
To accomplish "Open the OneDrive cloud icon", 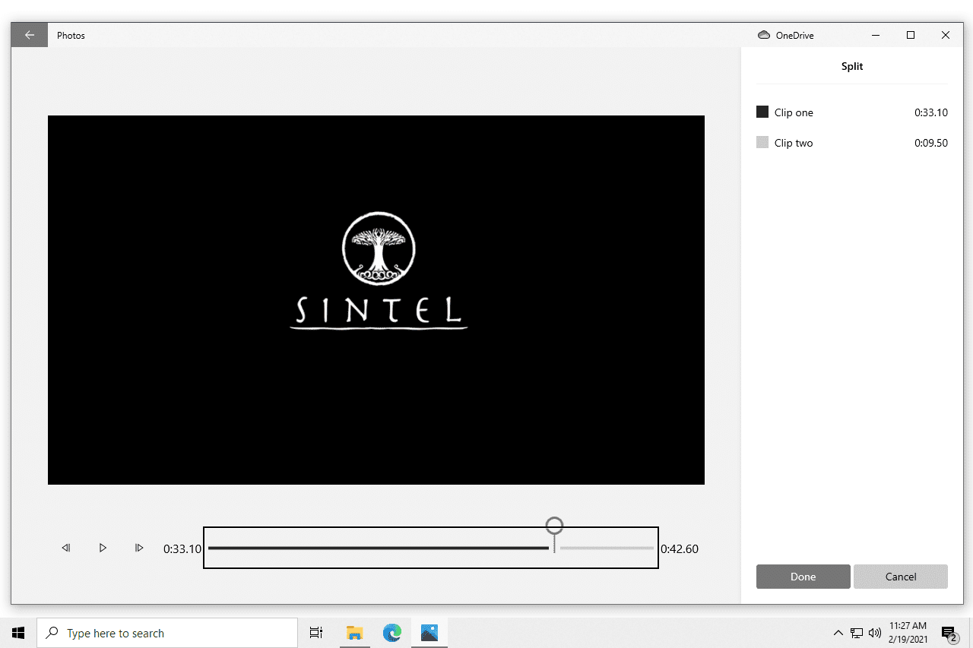I will click(x=764, y=35).
